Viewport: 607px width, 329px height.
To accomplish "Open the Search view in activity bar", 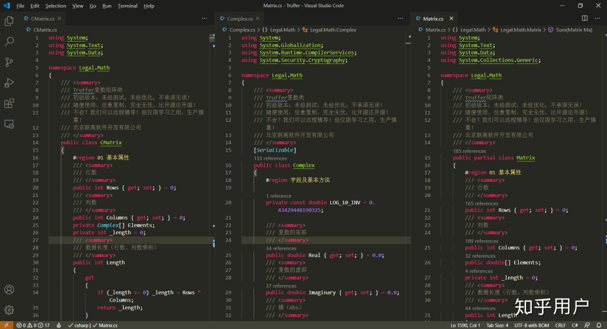I will pos(9,42).
